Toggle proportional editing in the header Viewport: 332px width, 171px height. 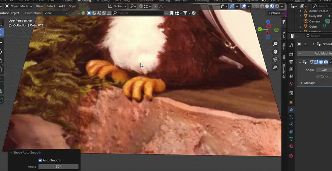tap(155, 6)
